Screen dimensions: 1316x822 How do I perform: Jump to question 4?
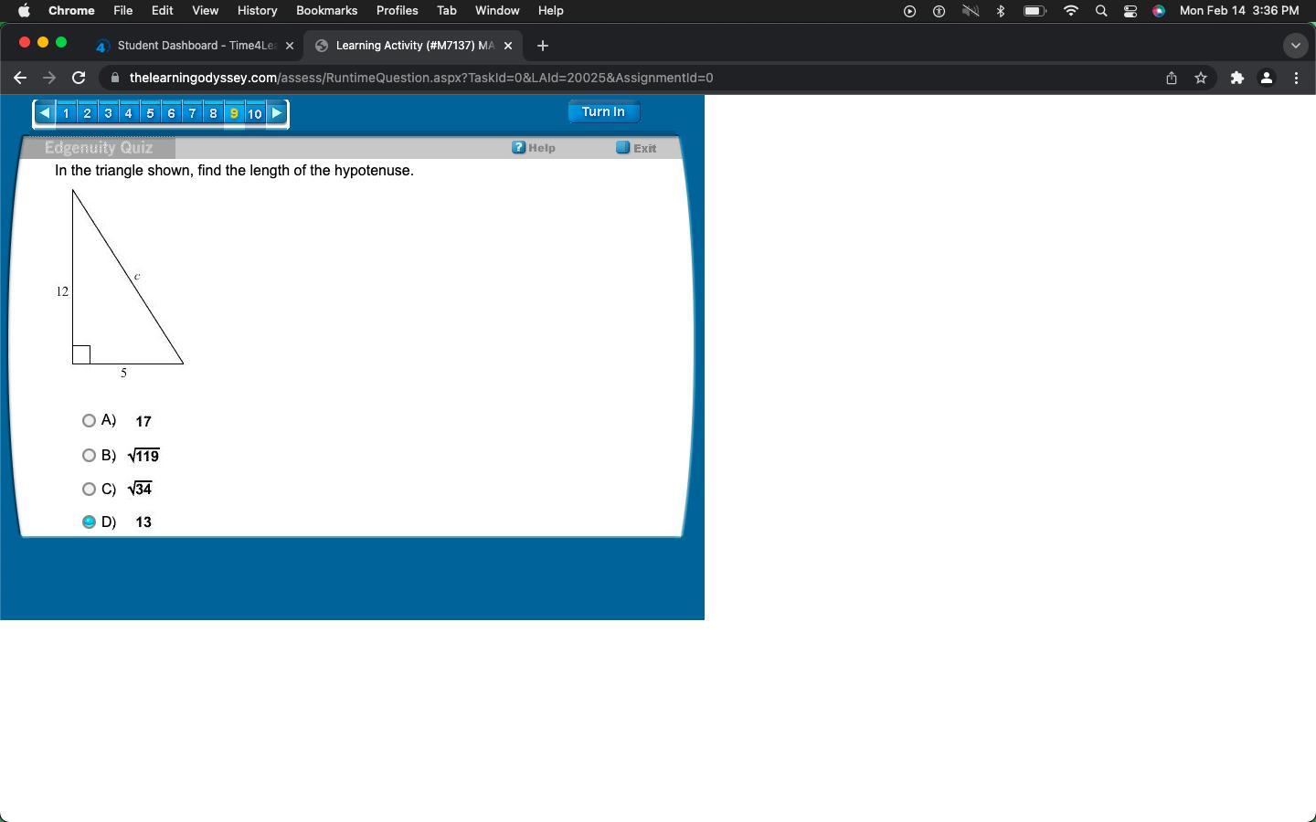pyautogui.click(x=129, y=113)
